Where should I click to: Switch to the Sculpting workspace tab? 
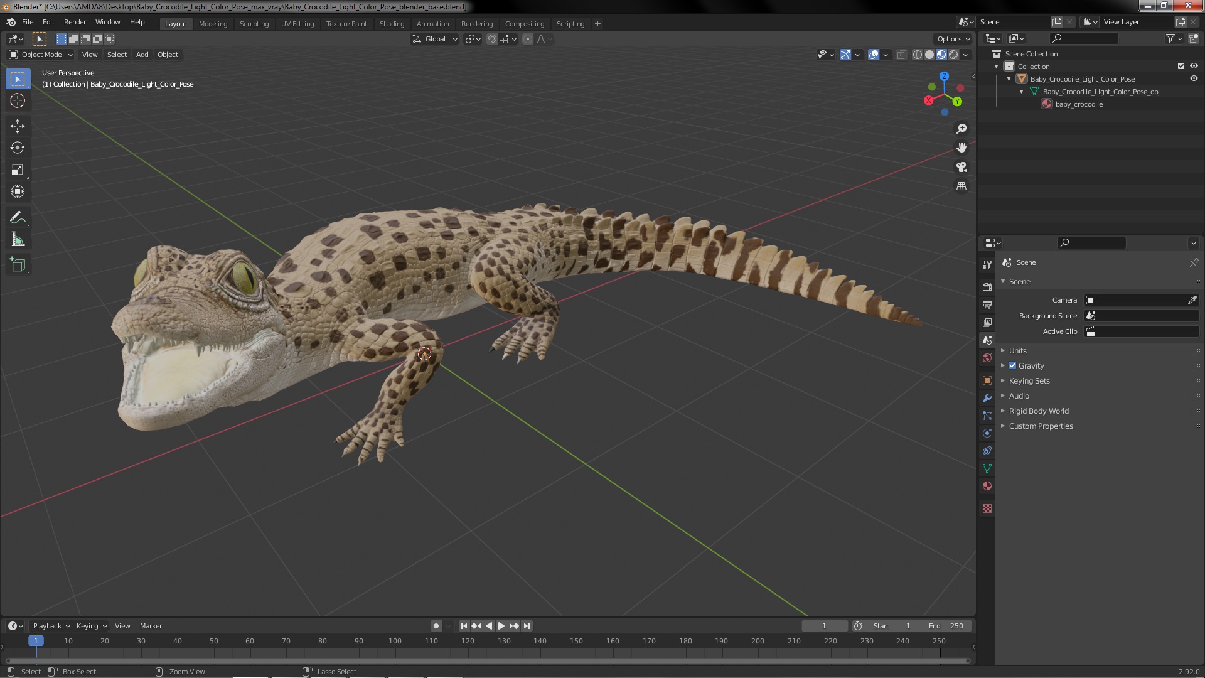pos(254,24)
